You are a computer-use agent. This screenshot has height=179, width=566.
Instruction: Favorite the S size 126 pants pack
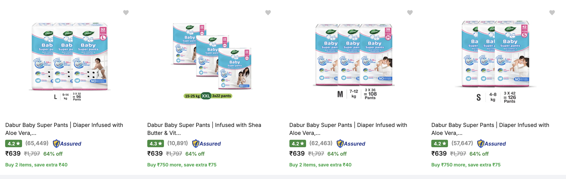pos(552,13)
